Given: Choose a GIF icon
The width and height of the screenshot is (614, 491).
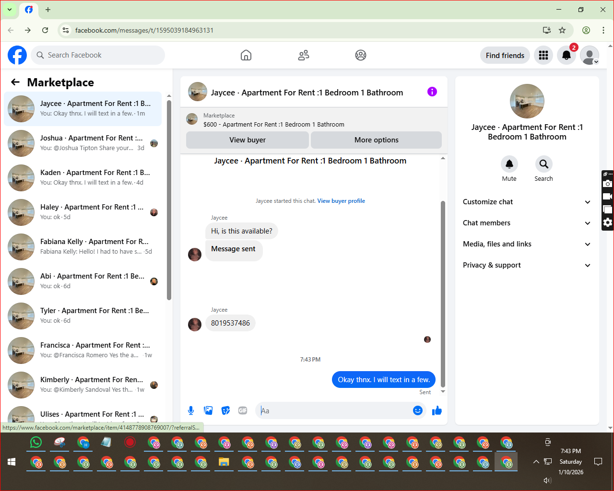Looking at the screenshot, I should tap(243, 410).
